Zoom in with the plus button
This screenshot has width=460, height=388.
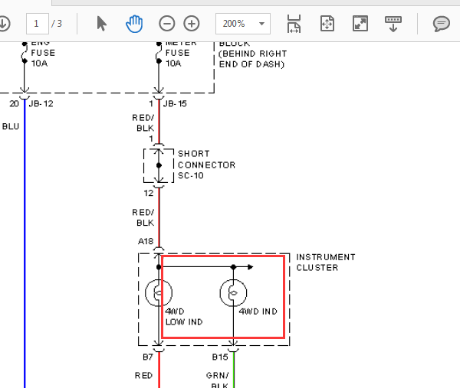192,24
